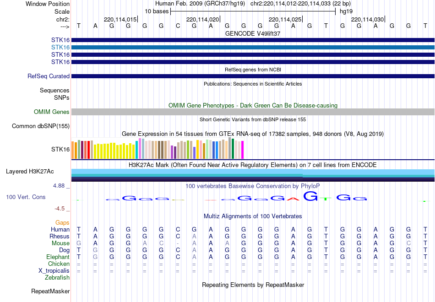Click Multiz Alignments of 100 Vertebrates title
Screen dimensions: 435x302
click(x=253, y=216)
